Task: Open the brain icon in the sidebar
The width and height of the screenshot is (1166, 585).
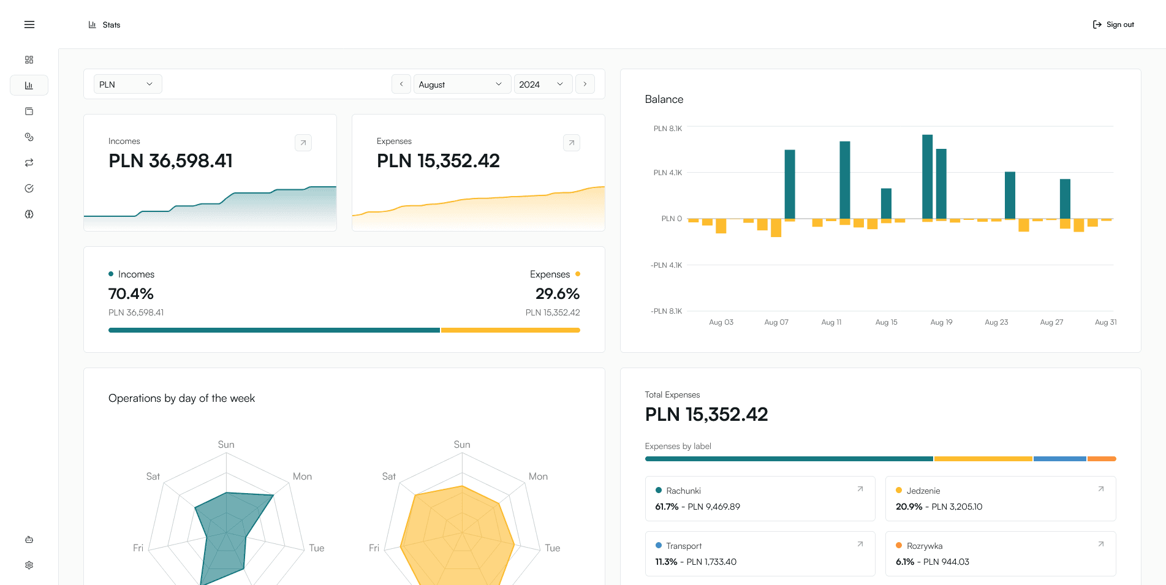Action: [x=29, y=214]
